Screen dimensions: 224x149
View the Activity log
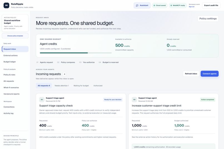[15, 113]
